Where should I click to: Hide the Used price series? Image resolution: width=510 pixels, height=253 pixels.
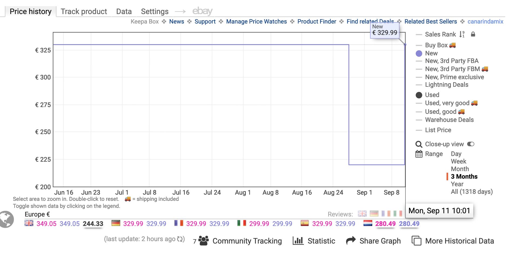coord(432,95)
